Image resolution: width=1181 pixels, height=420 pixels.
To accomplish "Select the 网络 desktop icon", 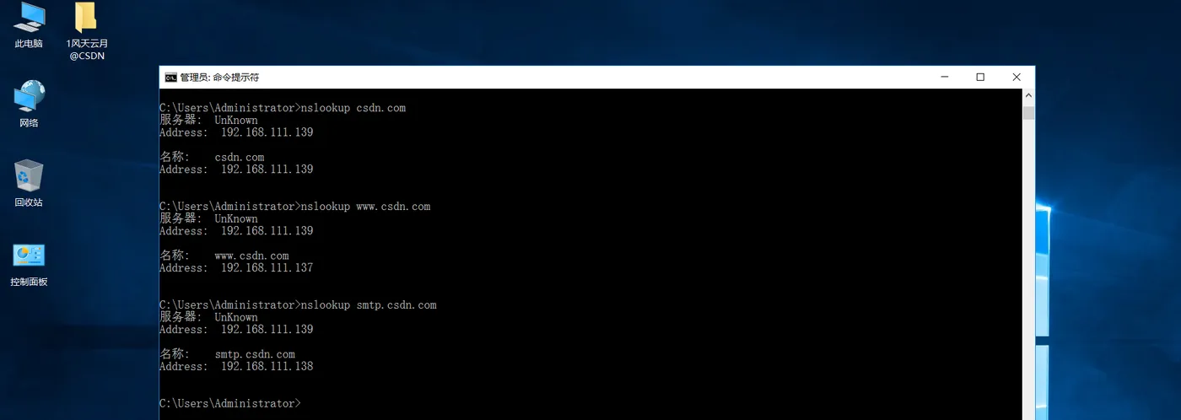I will tap(29, 104).
